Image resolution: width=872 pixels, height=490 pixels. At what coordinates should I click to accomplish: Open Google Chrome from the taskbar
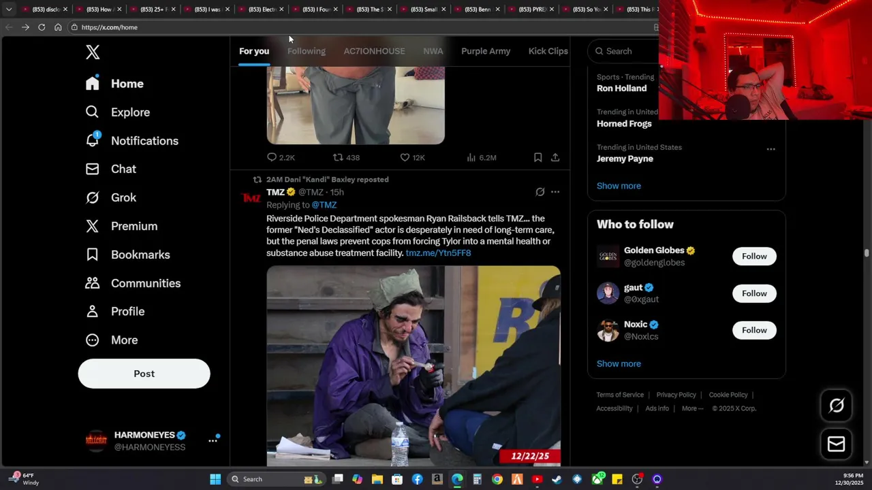pos(497,479)
